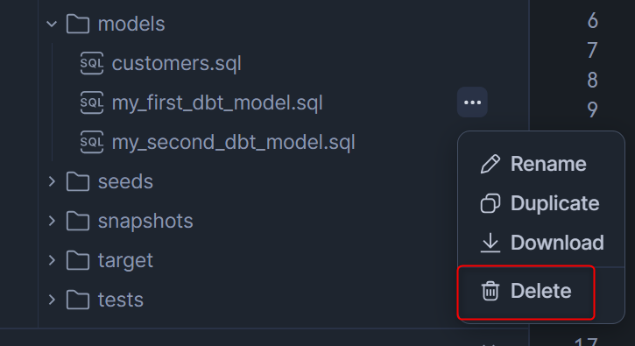Click the Delete trash can icon
635x346 pixels.
point(490,291)
